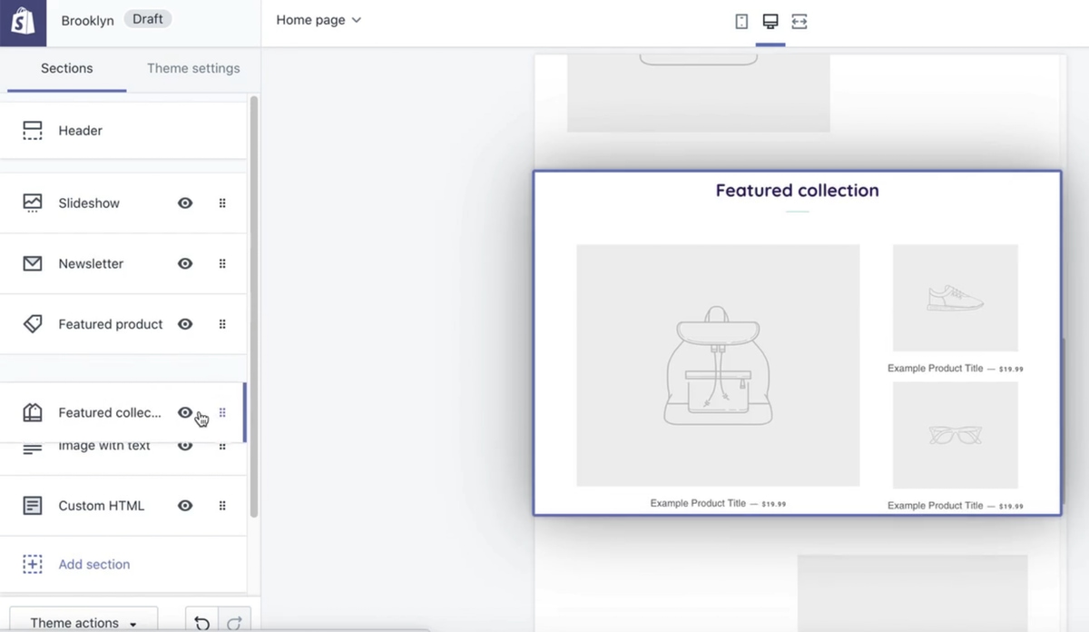
Task: Click the Custom HTML section icon
Action: click(33, 506)
